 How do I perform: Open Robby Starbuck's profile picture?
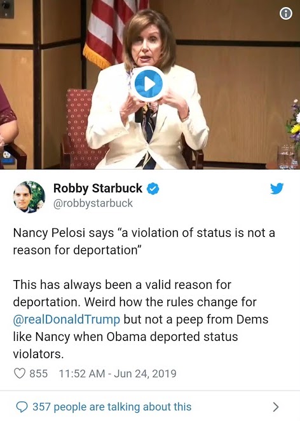[29, 197]
